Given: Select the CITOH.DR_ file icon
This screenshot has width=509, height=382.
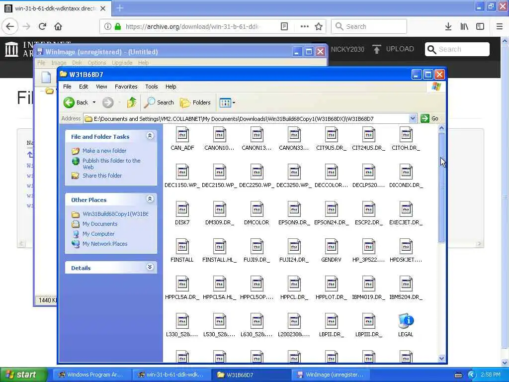Looking at the screenshot, I should pos(406,135).
